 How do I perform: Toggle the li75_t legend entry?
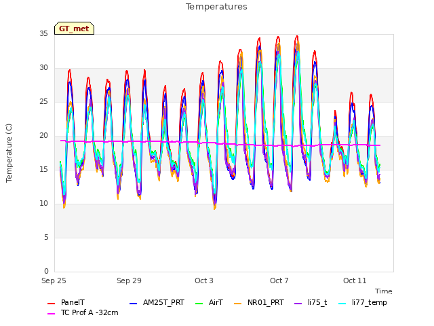coord(311,302)
